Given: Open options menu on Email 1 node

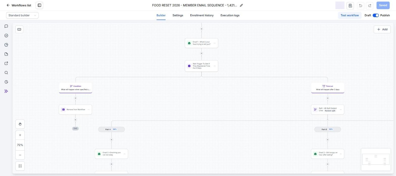Looking at the screenshot, I should (215, 43).
